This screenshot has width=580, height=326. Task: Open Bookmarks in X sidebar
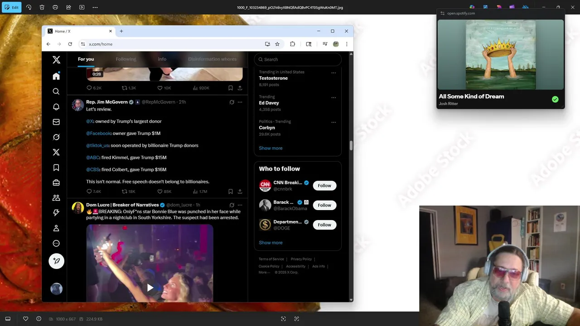pos(56,168)
